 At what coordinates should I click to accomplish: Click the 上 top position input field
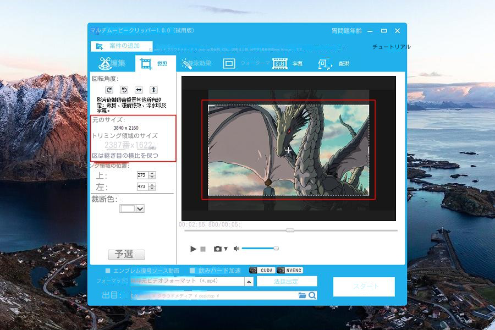click(142, 175)
